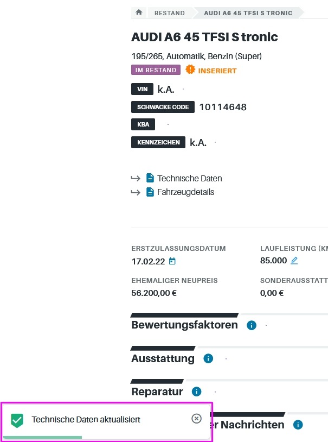Screen dimensions: 328x442
Task: Show info for Bewertungsfaktoren section
Action: pyautogui.click(x=252, y=325)
